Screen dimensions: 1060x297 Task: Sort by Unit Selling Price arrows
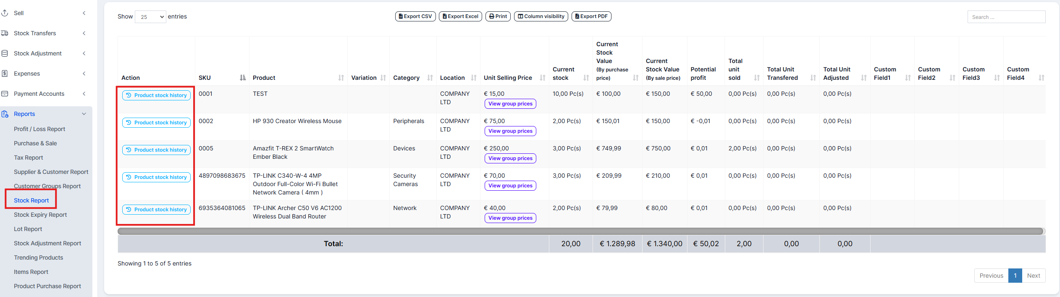543,78
